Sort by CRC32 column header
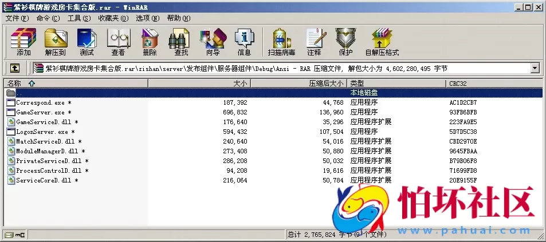The height and width of the screenshot is (242, 546). tap(494, 84)
